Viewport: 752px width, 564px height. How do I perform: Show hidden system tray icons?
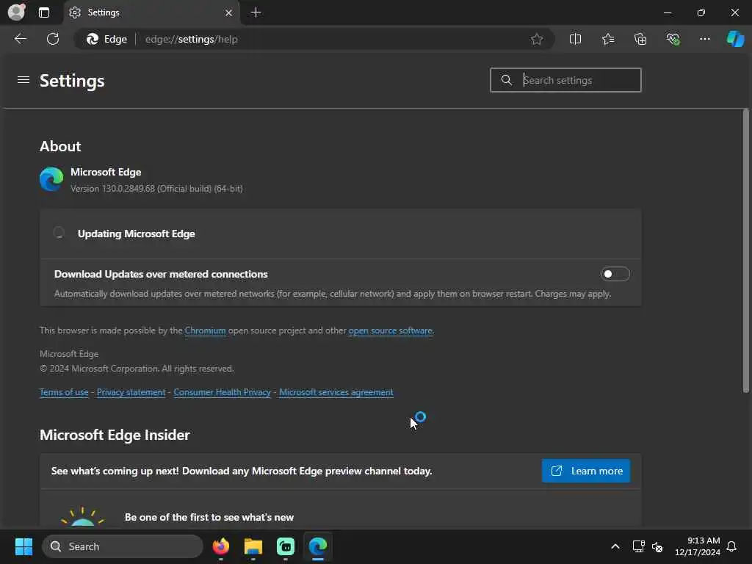pyautogui.click(x=615, y=546)
